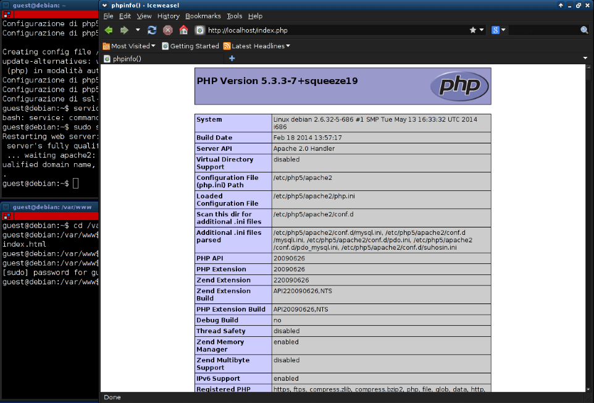Open the Google search engine selector
This screenshot has width=594, height=403.
[x=498, y=30]
